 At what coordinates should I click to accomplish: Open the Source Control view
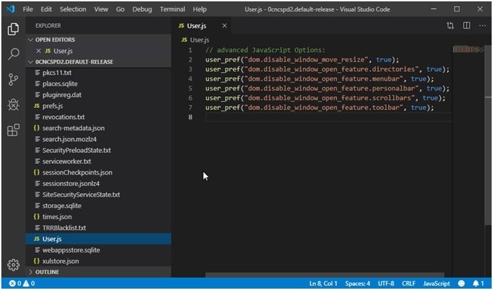point(13,80)
